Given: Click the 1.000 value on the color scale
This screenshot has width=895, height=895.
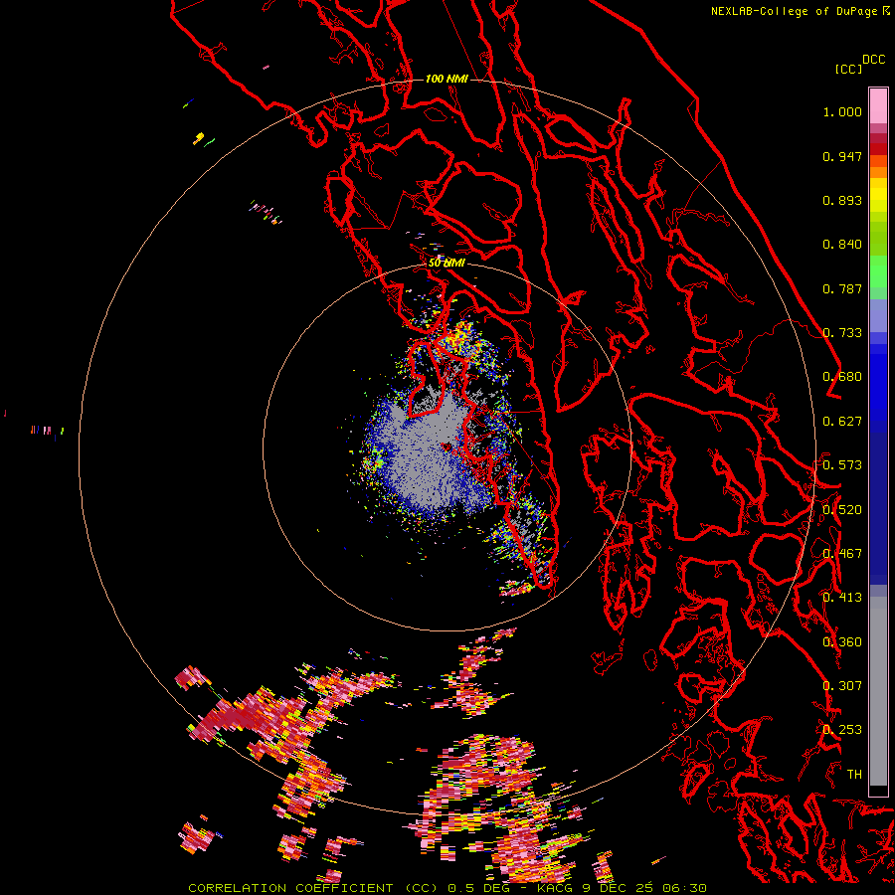Looking at the screenshot, I should click(x=842, y=111).
